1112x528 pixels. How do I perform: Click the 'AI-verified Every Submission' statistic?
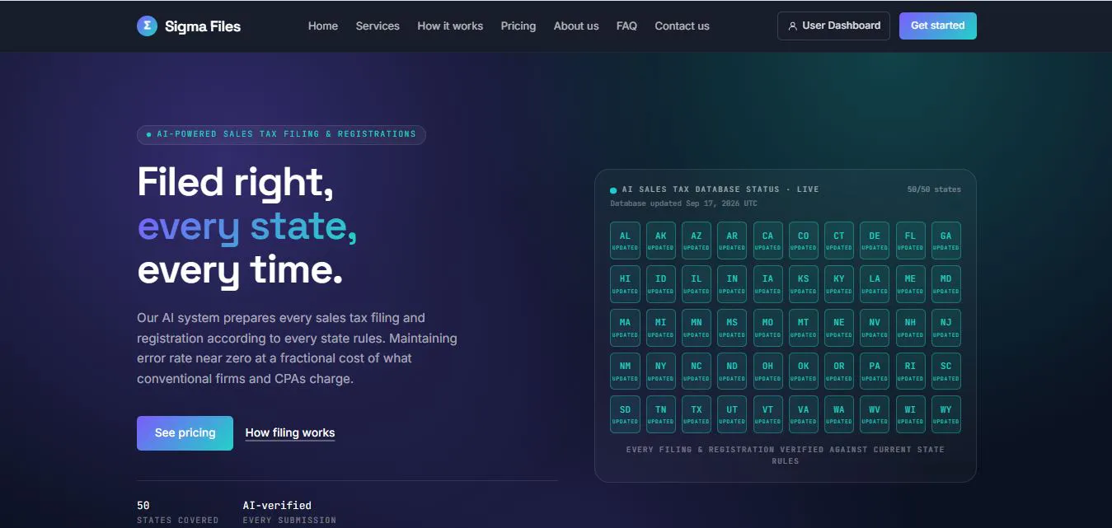289,512
